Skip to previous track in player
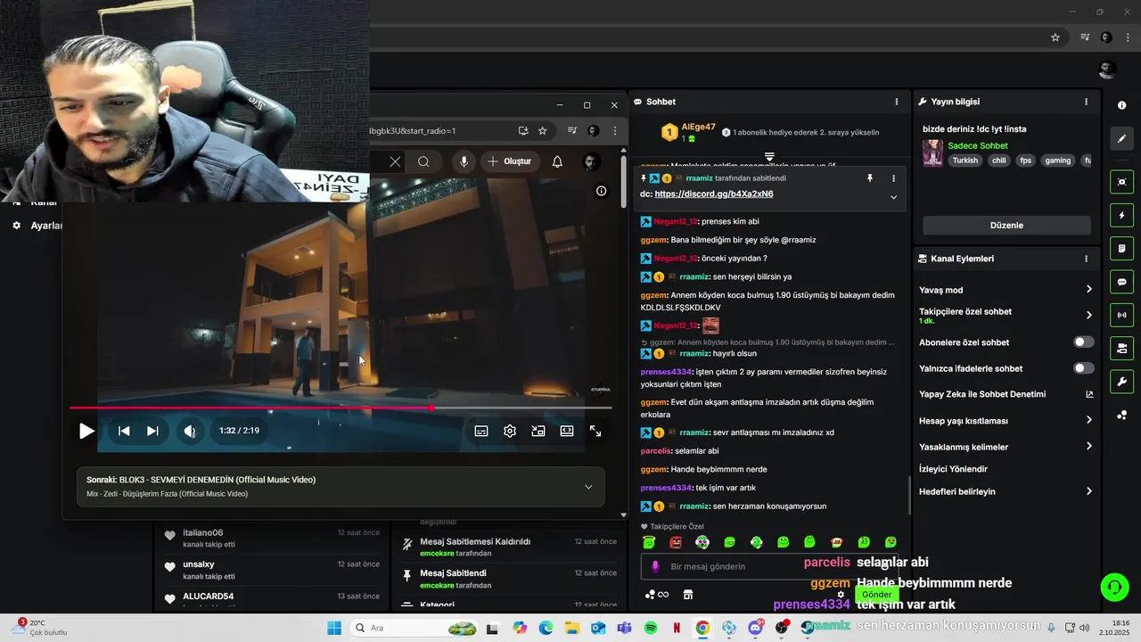This screenshot has width=1141, height=642. [124, 431]
